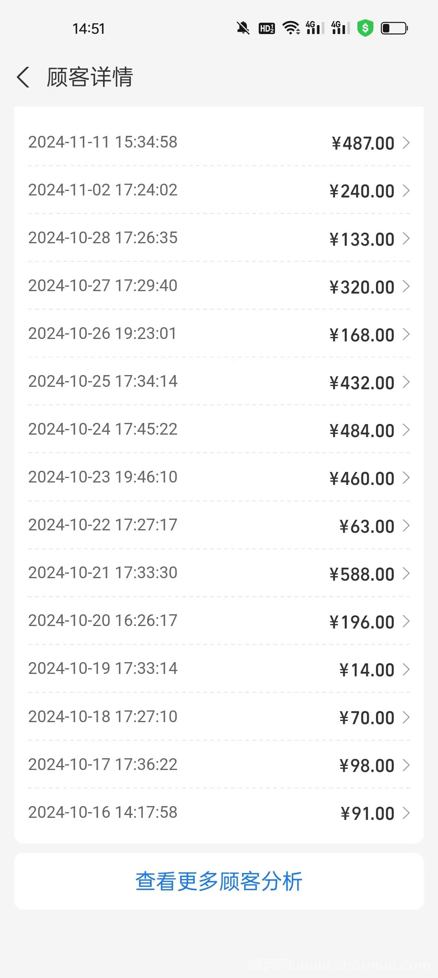This screenshot has width=438, height=978.
Task: Expand the ¥240.00 order chevron
Action: (x=406, y=191)
